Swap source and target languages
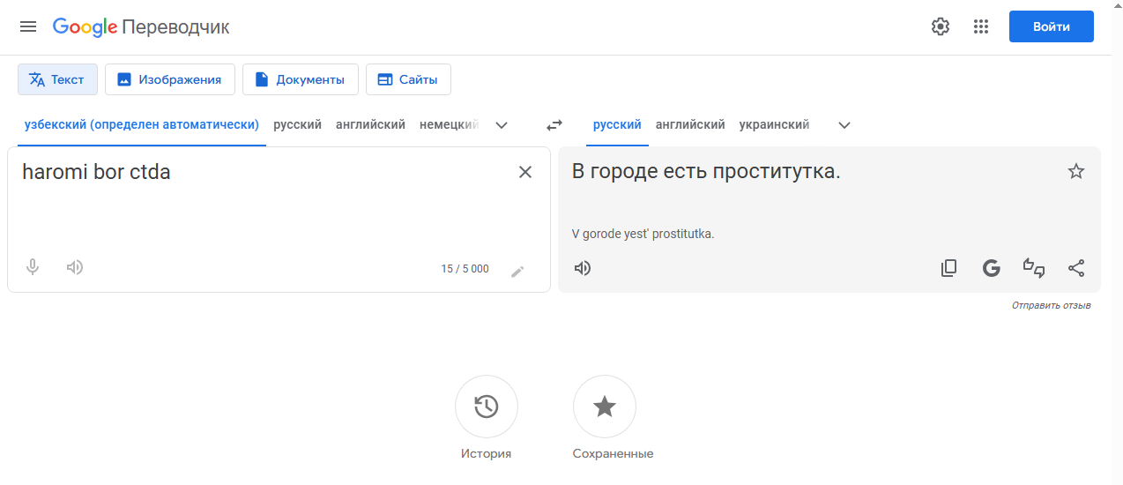The image size is (1123, 485). [554, 125]
